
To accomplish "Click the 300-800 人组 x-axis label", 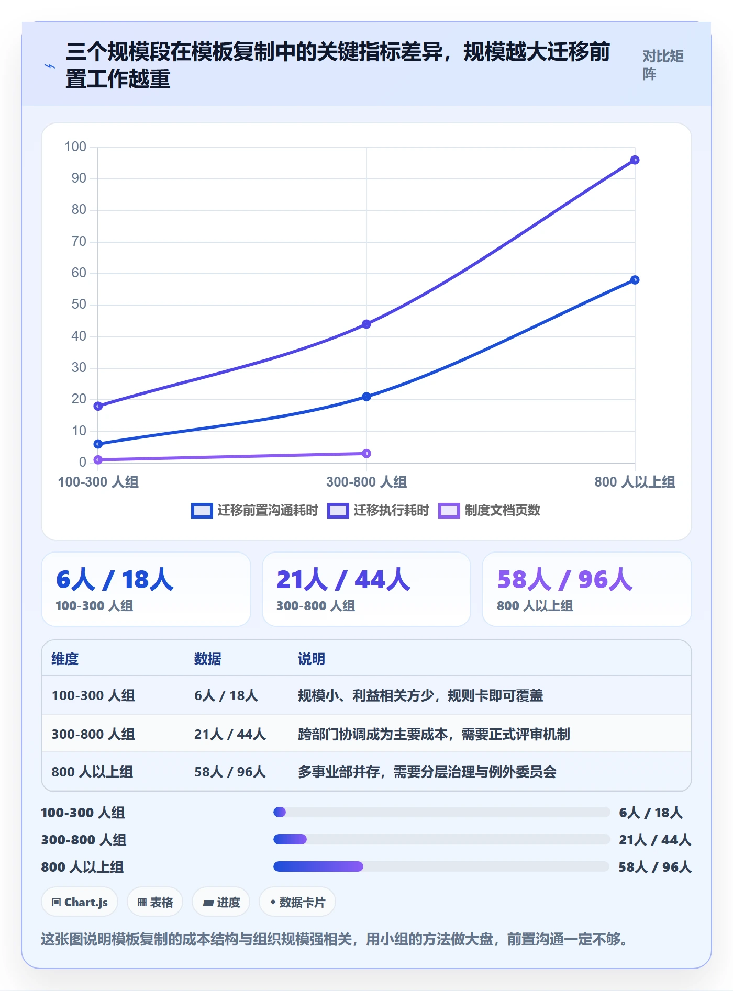I will point(366,482).
